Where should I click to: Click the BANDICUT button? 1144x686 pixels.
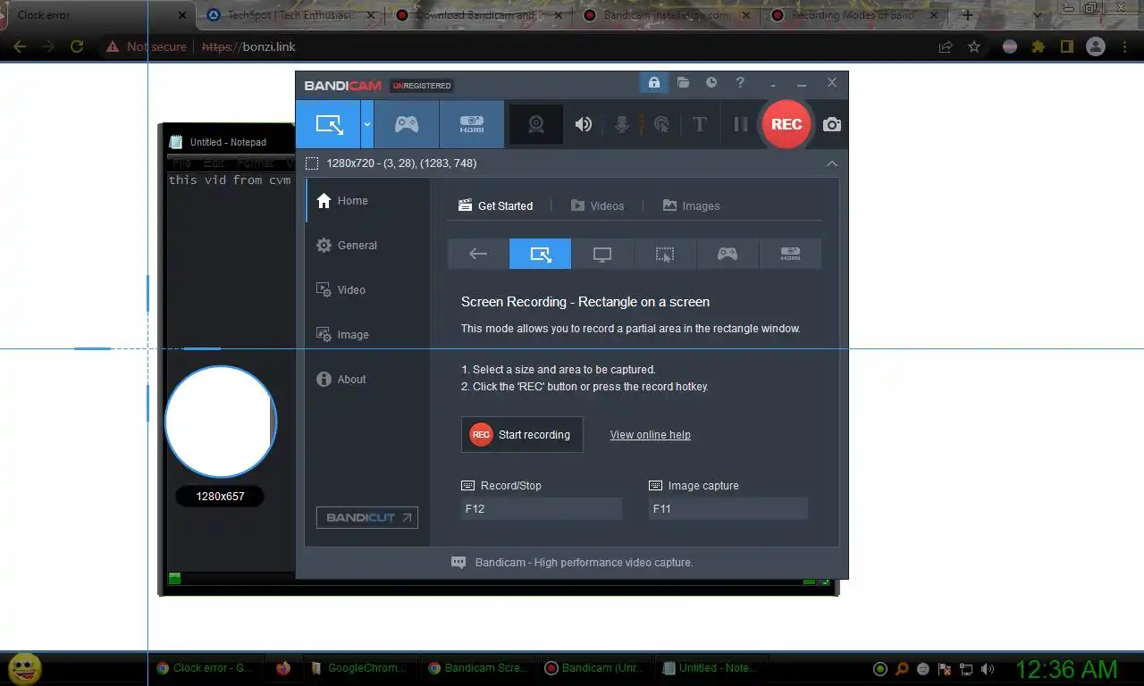pos(367,517)
